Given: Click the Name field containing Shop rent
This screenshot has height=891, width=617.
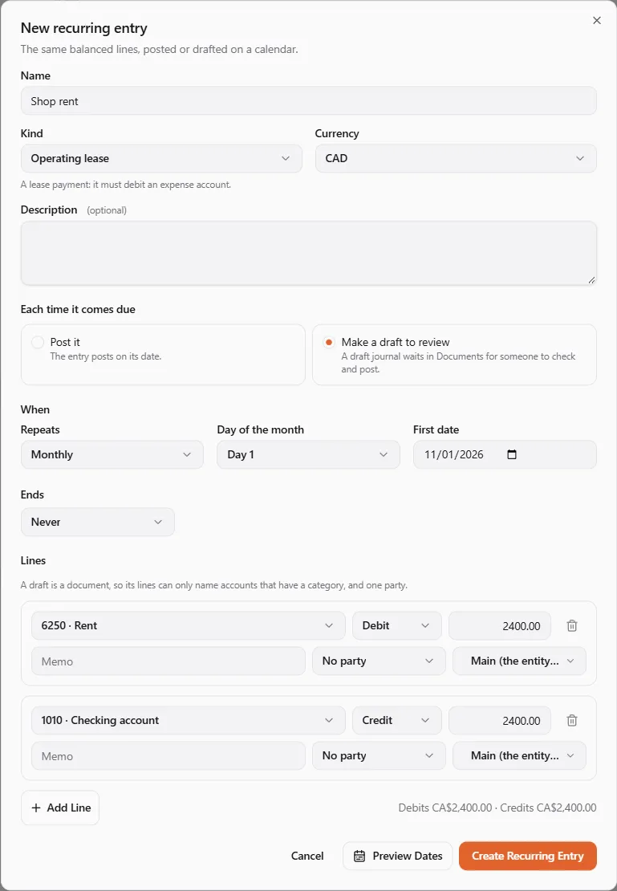Looking at the screenshot, I should point(308,101).
